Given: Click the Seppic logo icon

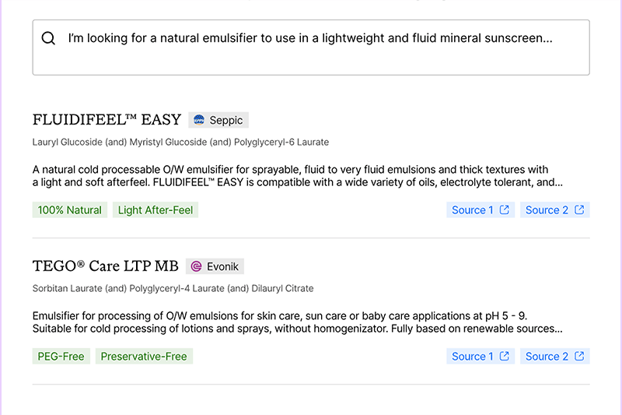Looking at the screenshot, I should pos(199,120).
